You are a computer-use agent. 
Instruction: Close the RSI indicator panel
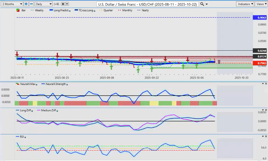tap(266, 137)
